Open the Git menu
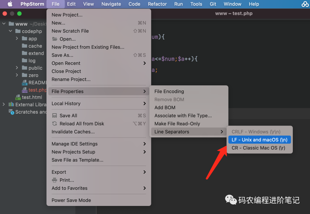Viewport: 310px width, 214px height. 213,4
